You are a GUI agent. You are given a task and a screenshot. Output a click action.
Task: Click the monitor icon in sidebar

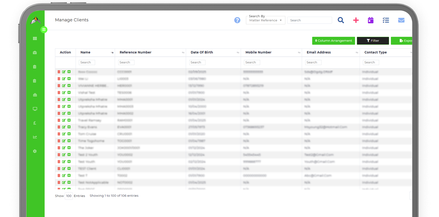click(x=35, y=109)
